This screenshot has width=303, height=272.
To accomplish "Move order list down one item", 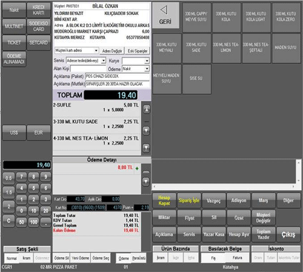I will point(147,131).
